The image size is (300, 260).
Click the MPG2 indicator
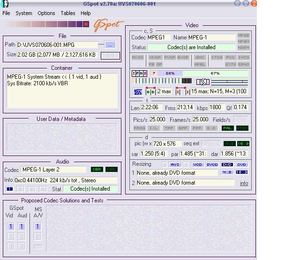[243, 35]
